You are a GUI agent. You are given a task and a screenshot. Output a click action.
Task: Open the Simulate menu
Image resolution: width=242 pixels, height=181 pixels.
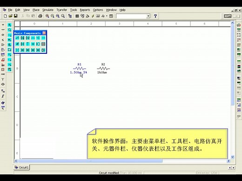(48, 10)
